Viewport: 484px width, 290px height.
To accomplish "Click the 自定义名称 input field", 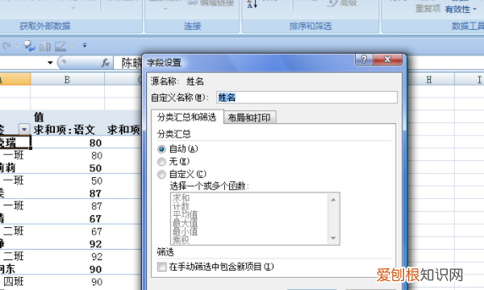I will [307, 97].
